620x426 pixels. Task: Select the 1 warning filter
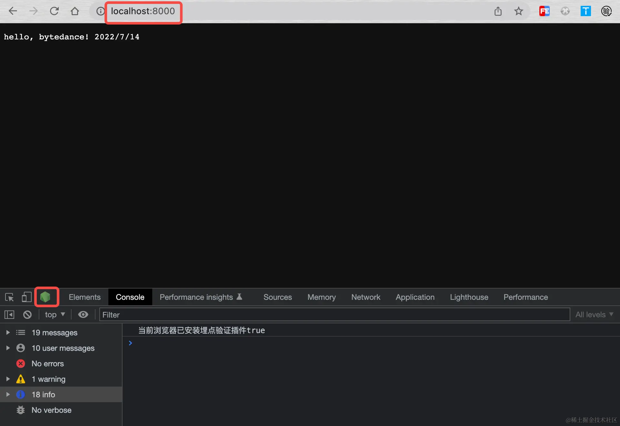48,379
